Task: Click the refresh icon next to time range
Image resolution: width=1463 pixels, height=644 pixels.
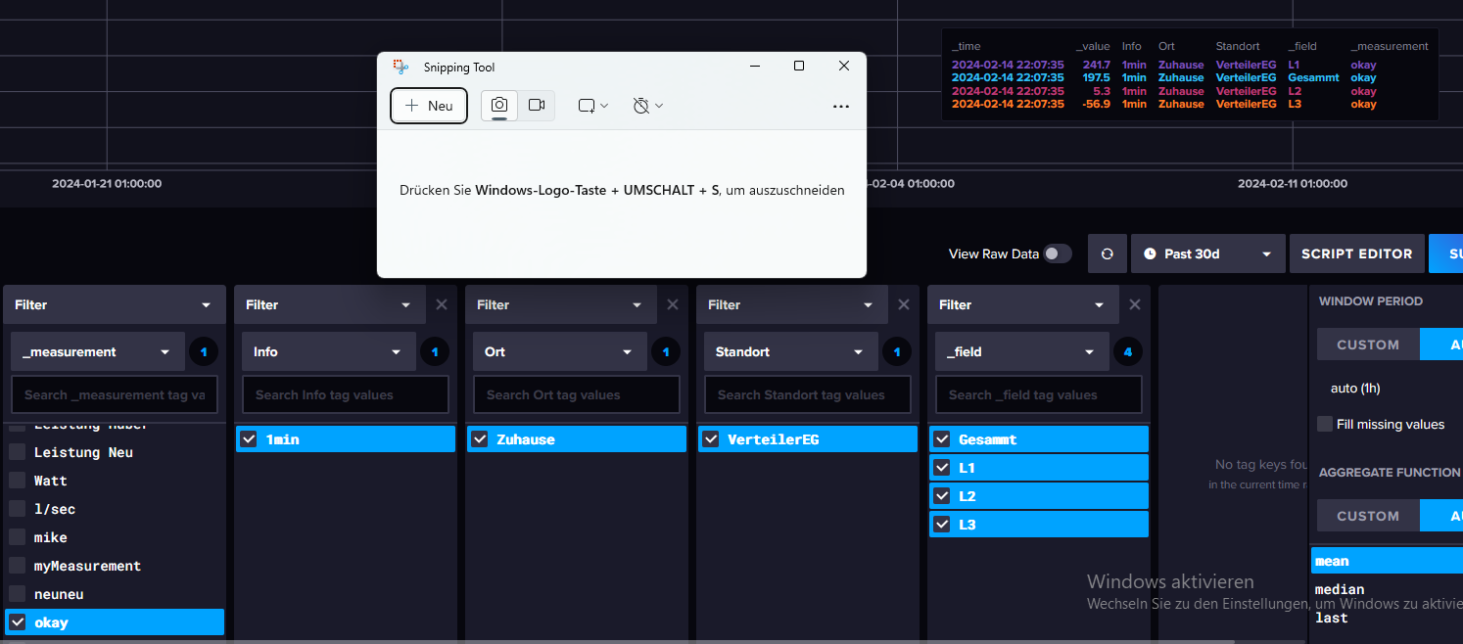Action: coord(1108,253)
